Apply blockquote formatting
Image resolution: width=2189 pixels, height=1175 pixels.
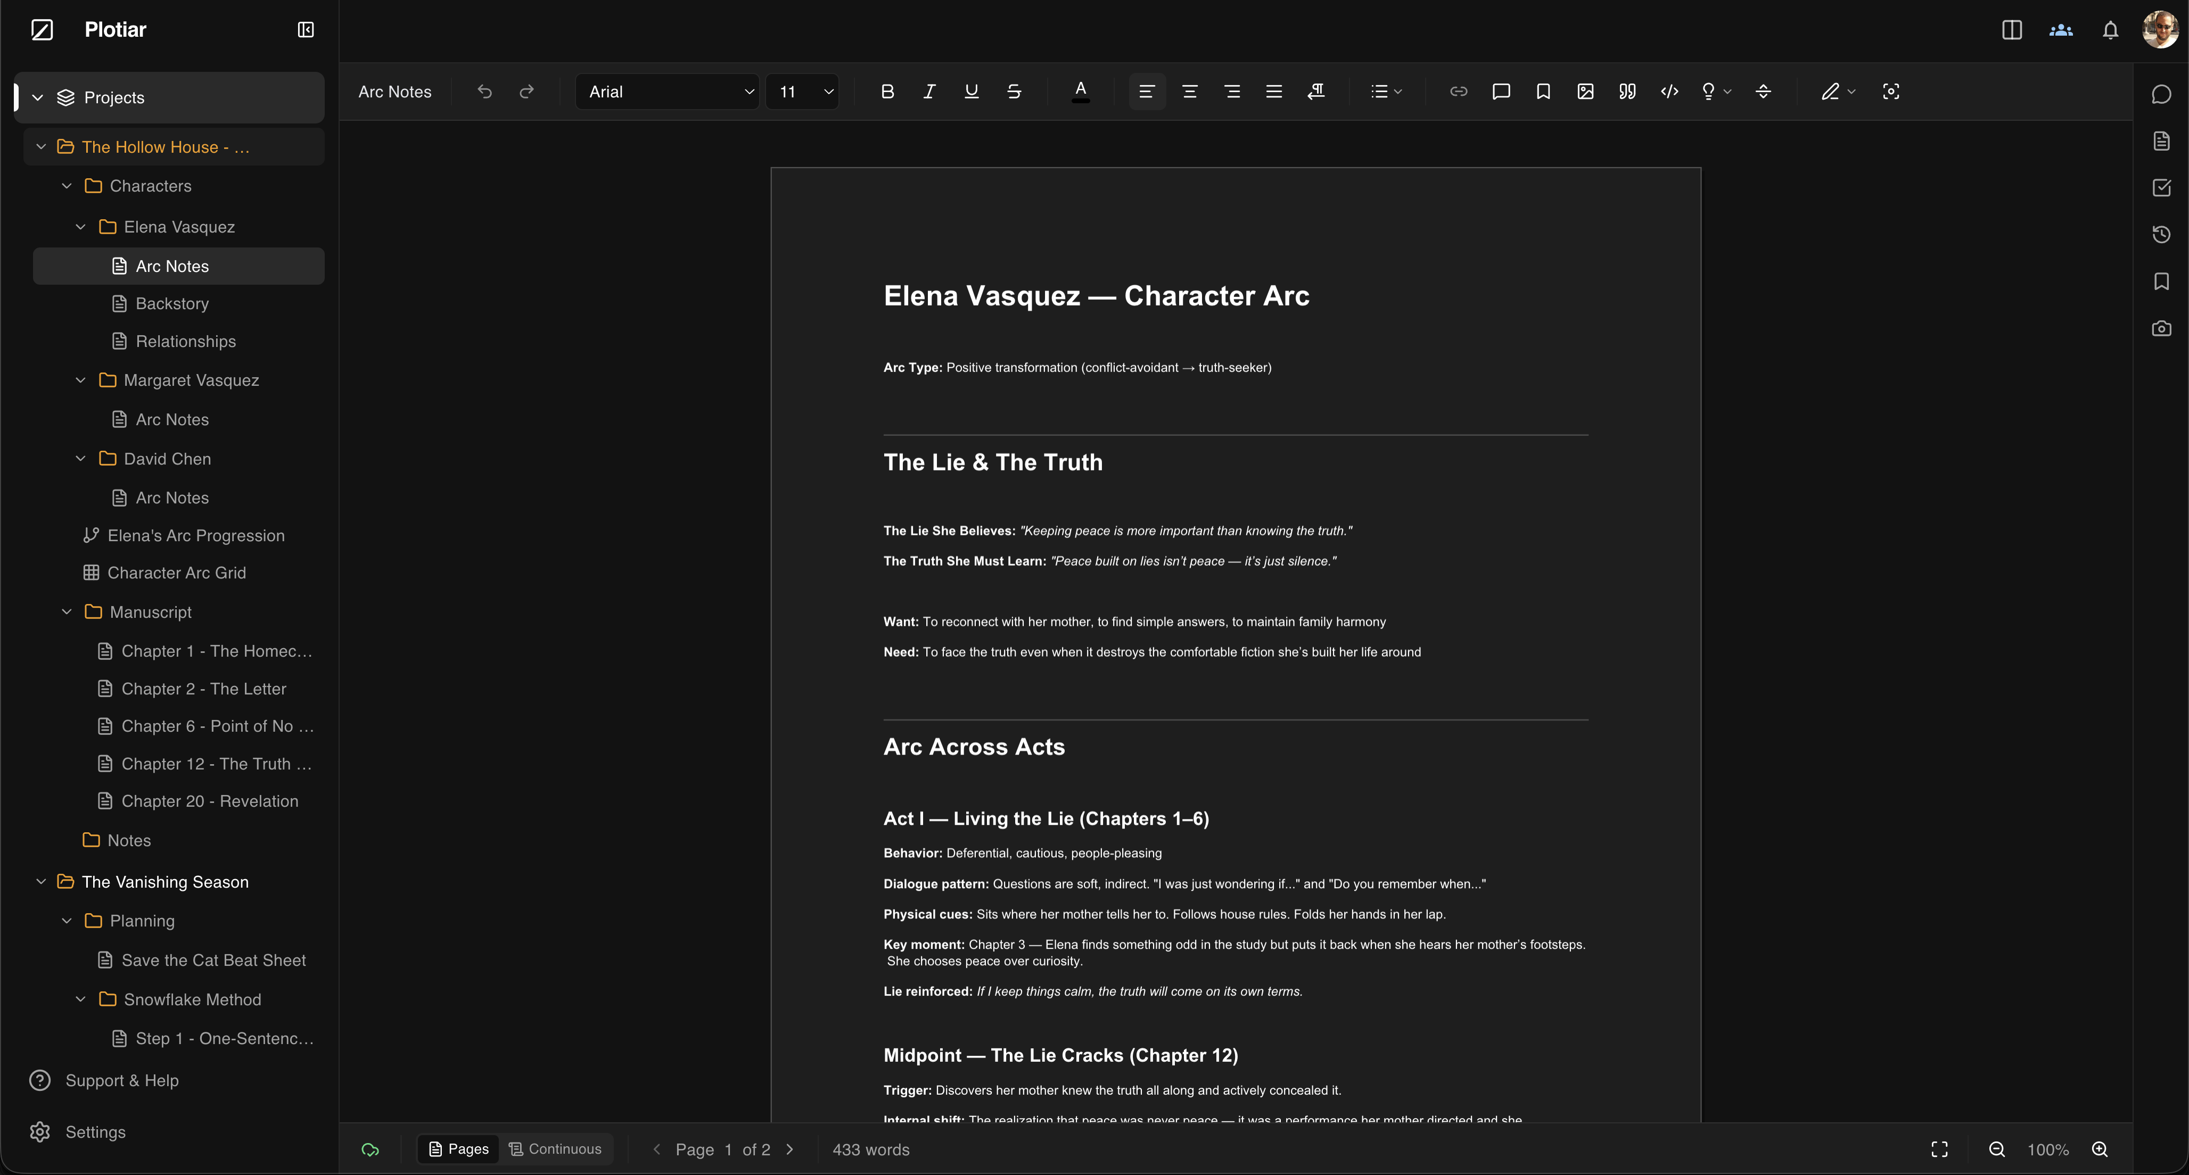point(1627,91)
